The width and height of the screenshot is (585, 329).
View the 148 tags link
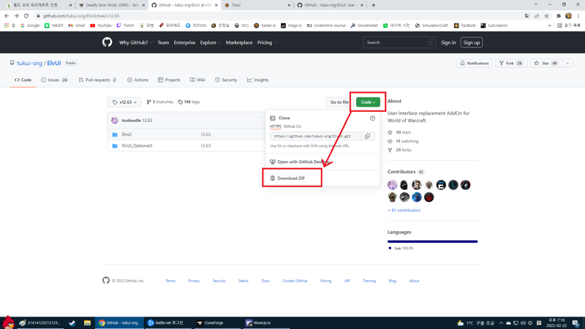pyautogui.click(x=189, y=102)
